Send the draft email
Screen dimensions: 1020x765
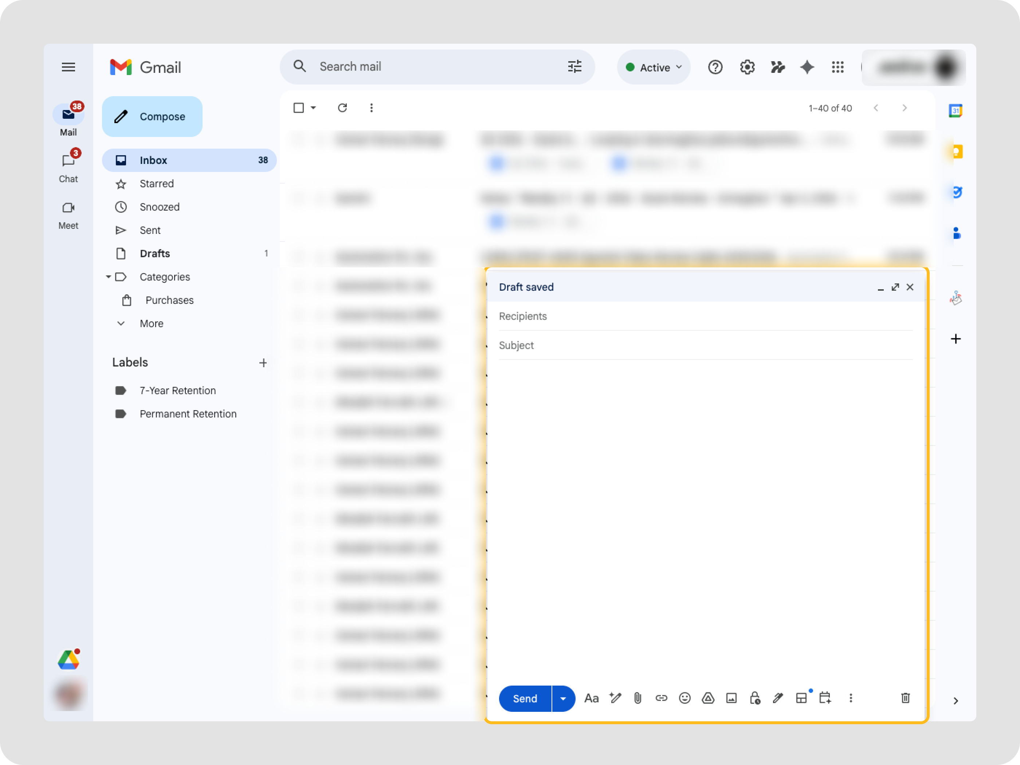point(525,699)
